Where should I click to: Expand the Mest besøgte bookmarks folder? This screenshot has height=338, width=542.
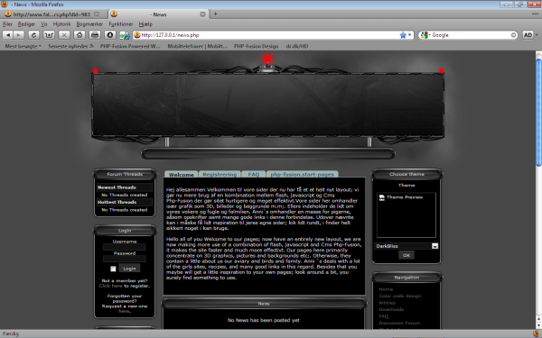click(x=23, y=46)
